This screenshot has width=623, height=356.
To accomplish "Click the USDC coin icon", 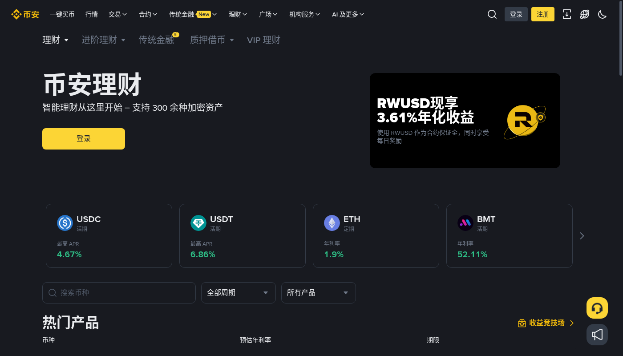I will [x=65, y=223].
